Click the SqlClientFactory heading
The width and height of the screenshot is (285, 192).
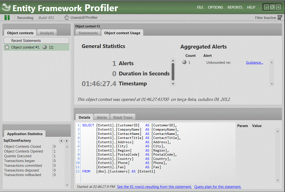coord(17,140)
